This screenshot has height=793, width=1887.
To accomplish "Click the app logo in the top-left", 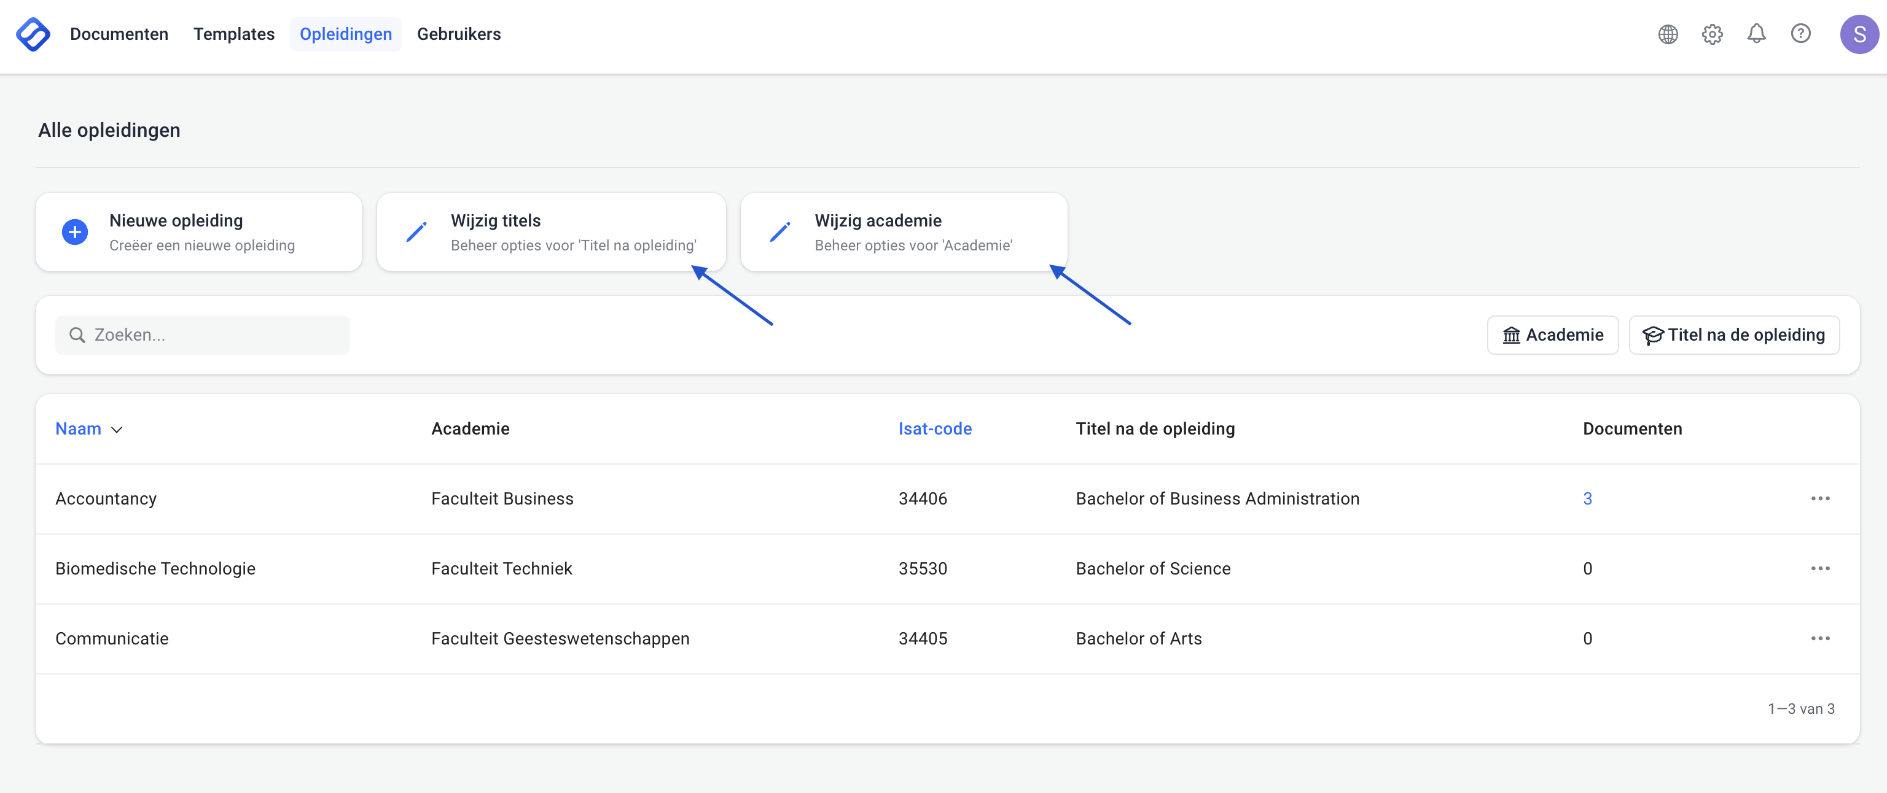I will [33, 34].
